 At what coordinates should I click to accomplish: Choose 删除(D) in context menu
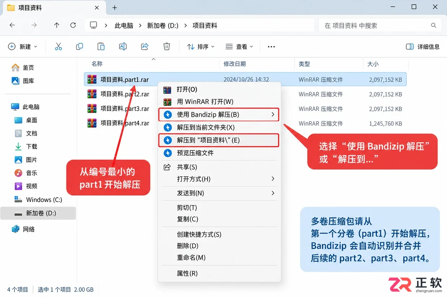coord(219,246)
